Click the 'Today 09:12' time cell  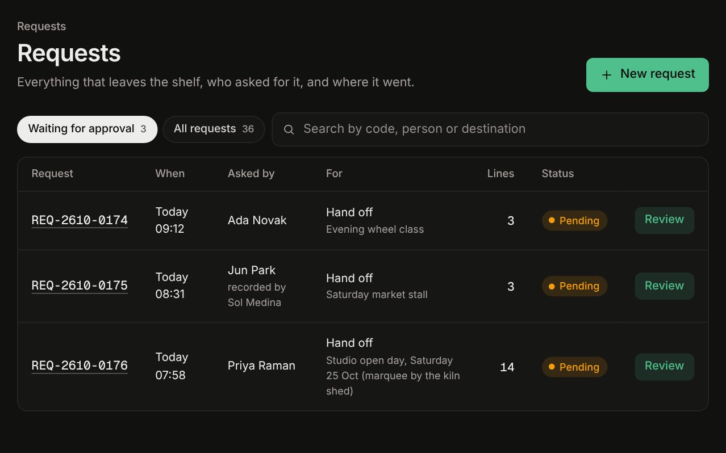click(172, 220)
